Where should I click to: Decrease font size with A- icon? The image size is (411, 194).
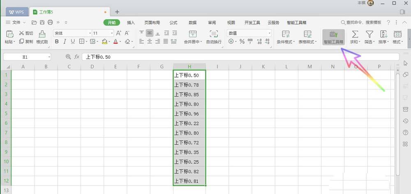coord(127,33)
